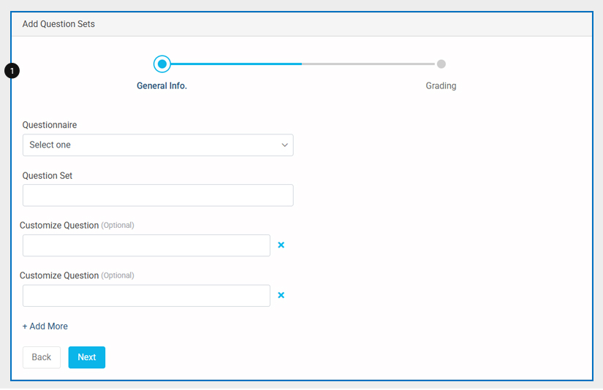The height and width of the screenshot is (390, 603).
Task: Click the 'Add Question Sets' panel header
Action: click(x=58, y=24)
